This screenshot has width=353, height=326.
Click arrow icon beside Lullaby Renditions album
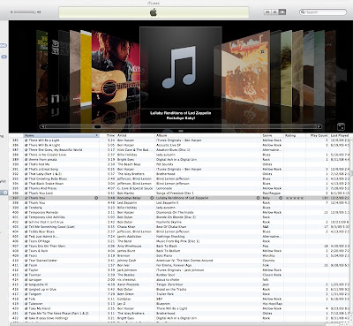point(259,198)
